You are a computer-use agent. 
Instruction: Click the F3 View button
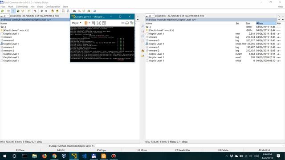point(20,150)
